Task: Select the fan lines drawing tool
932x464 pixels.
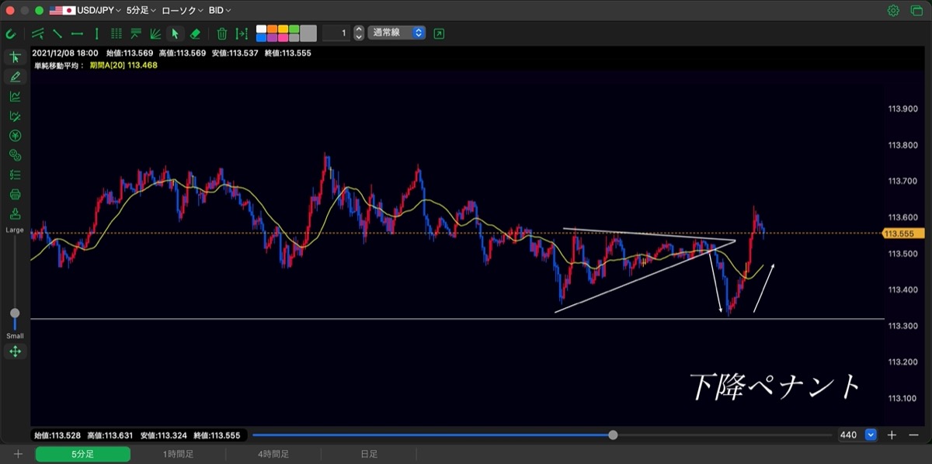Action: 155,33
